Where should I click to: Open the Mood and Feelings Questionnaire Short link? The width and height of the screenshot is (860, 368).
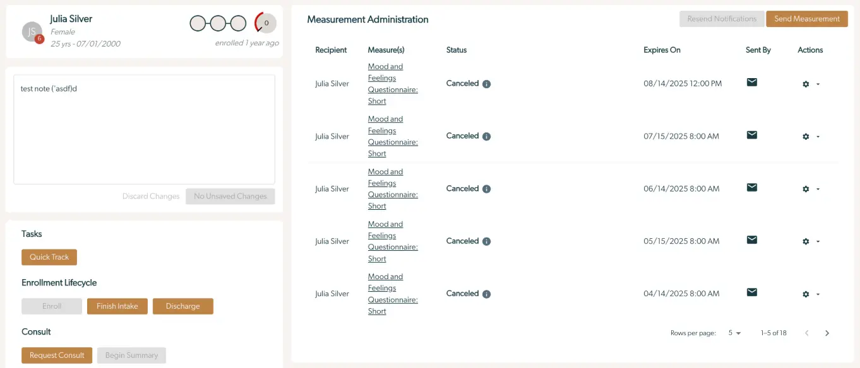pyautogui.click(x=392, y=83)
